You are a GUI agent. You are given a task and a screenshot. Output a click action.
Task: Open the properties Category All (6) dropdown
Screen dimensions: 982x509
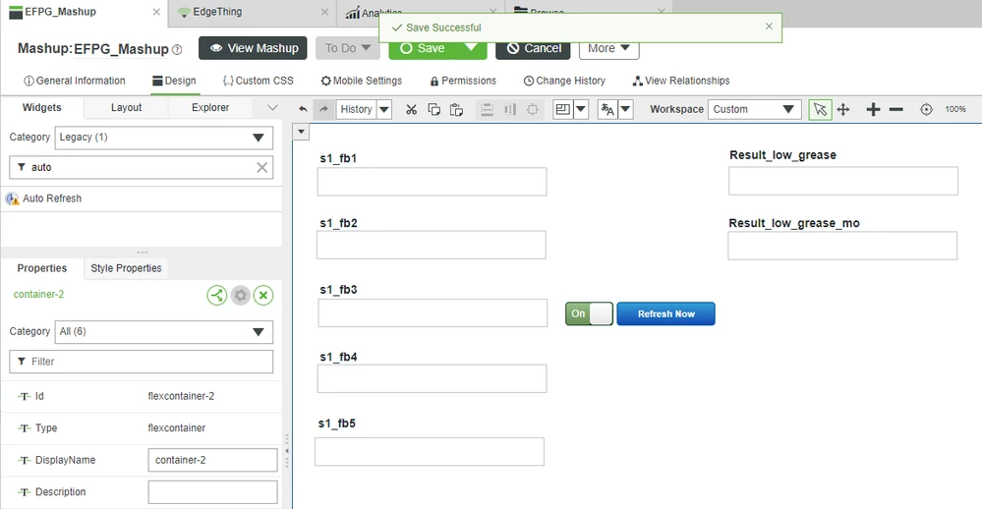click(164, 332)
